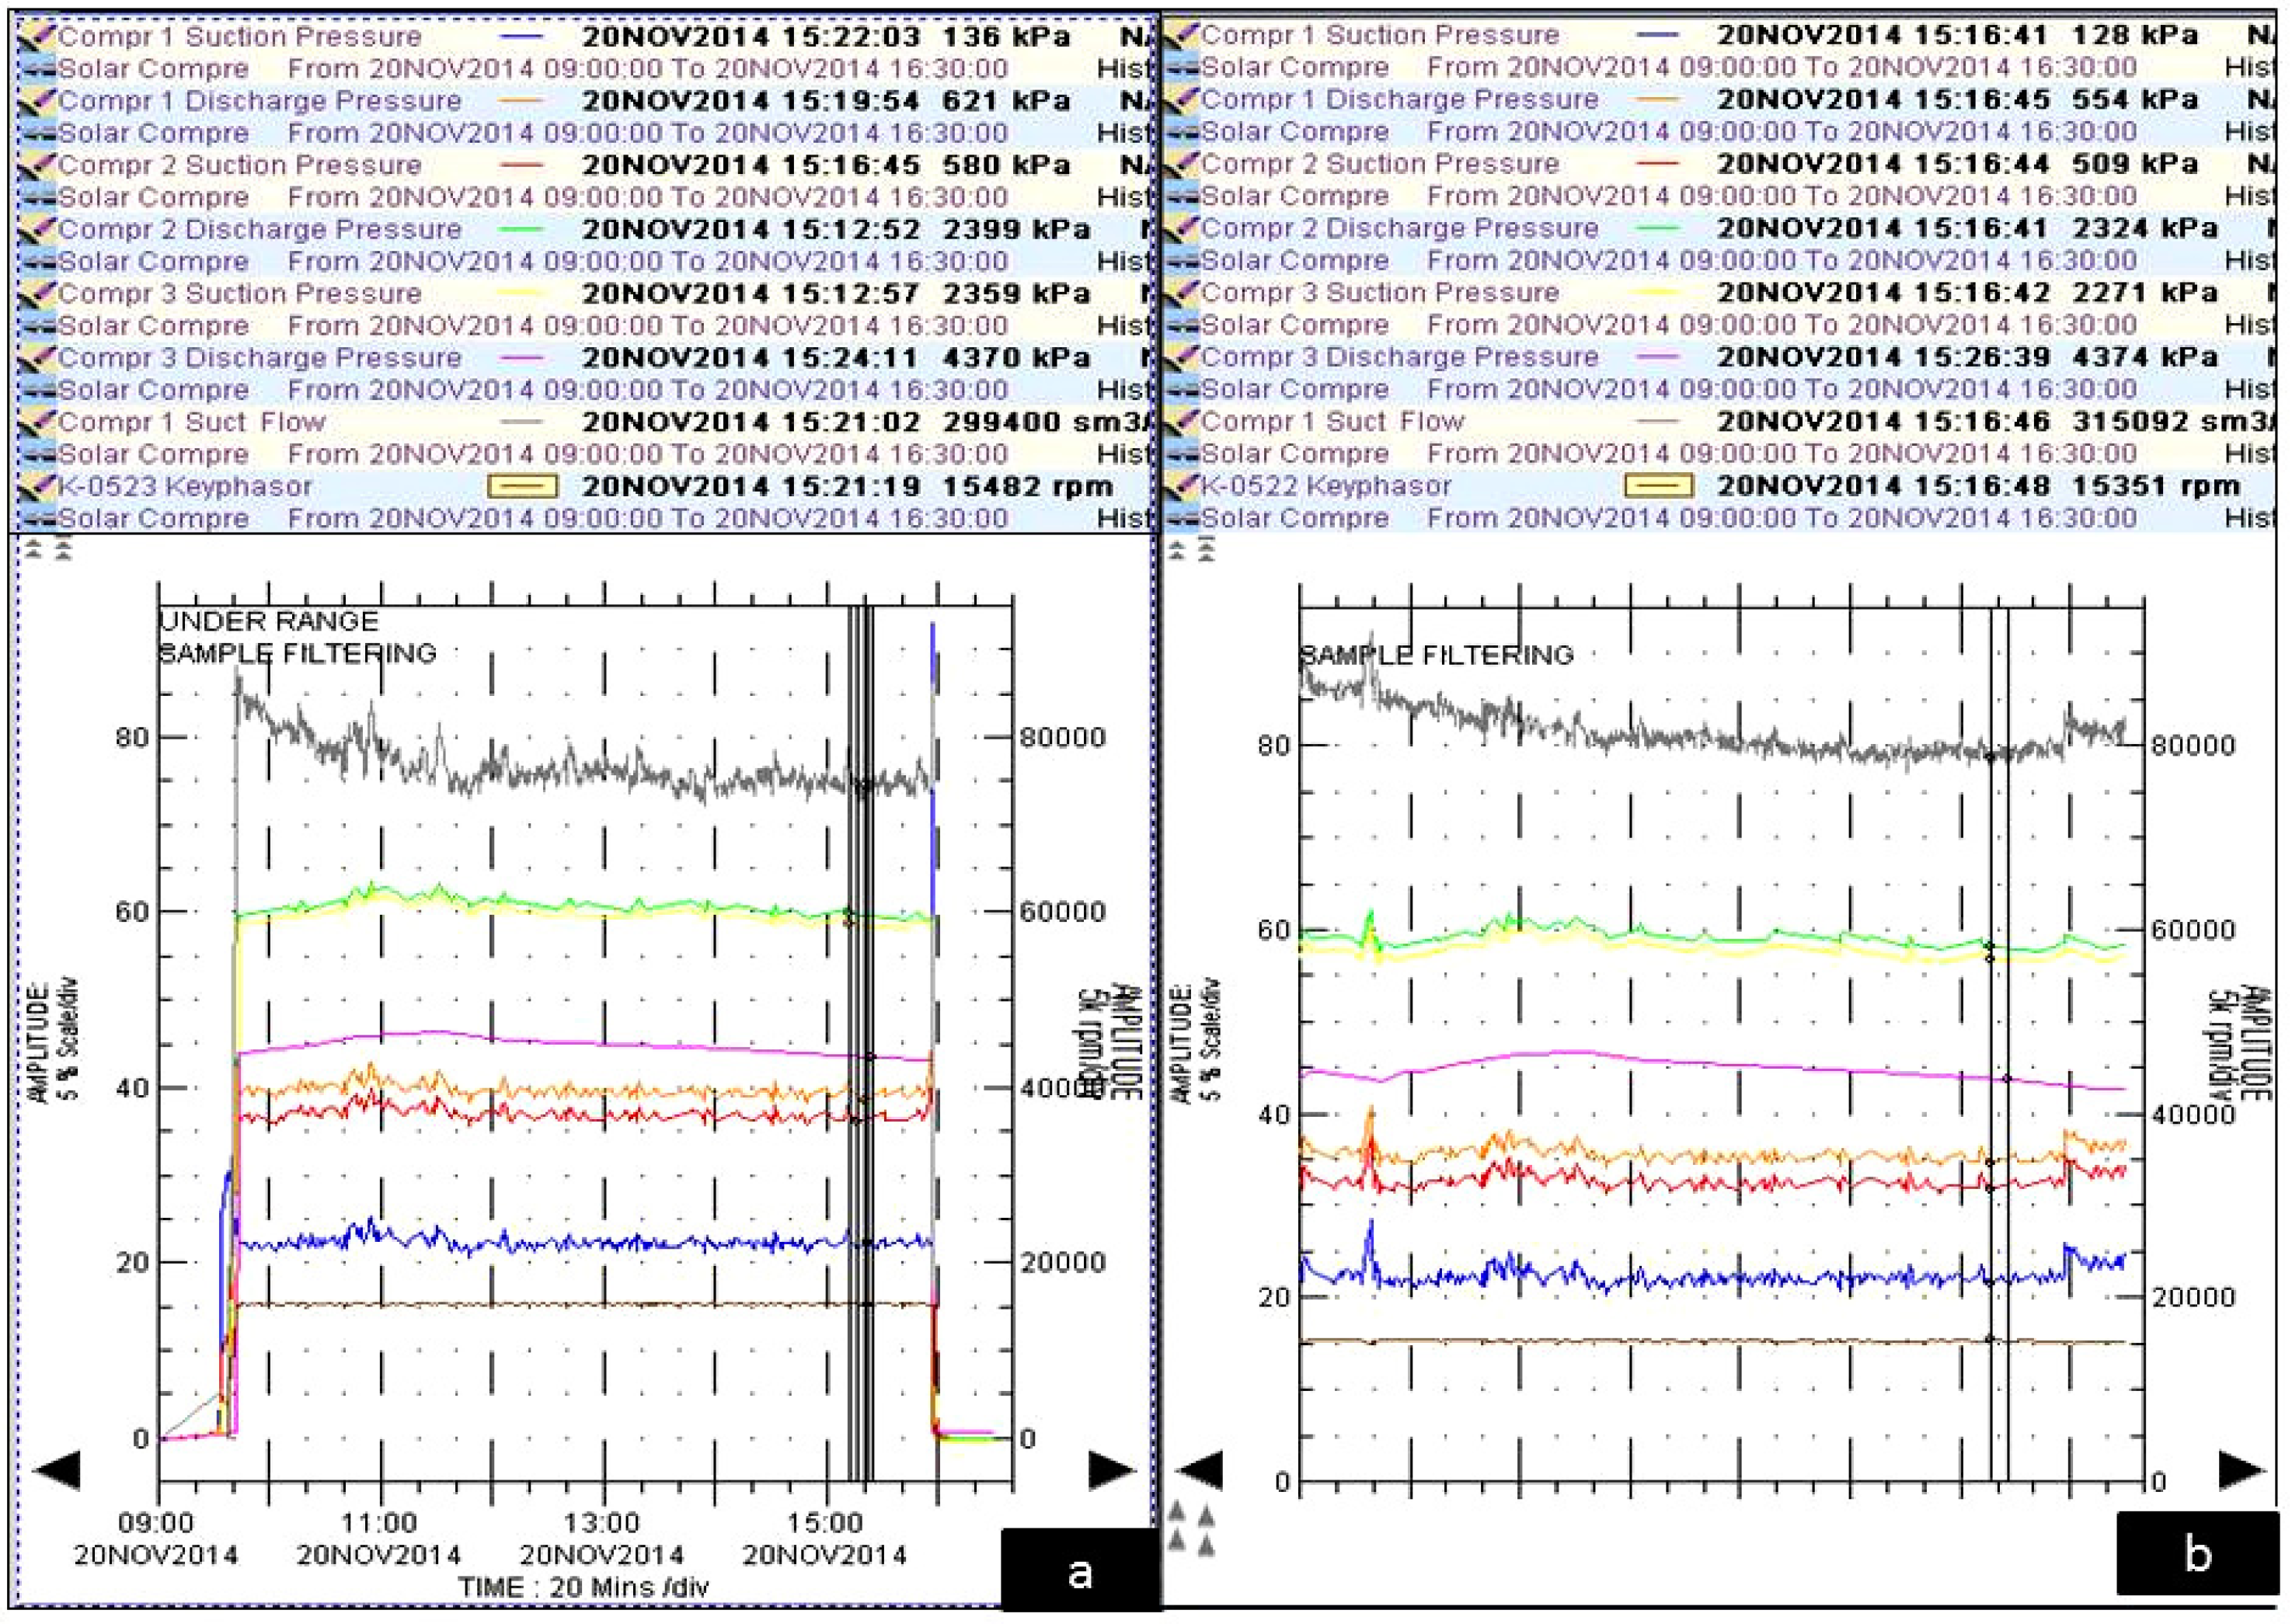The width and height of the screenshot is (2292, 1624).
Task: Click the '2271 kPa' value in panel b
Action: point(2145,293)
